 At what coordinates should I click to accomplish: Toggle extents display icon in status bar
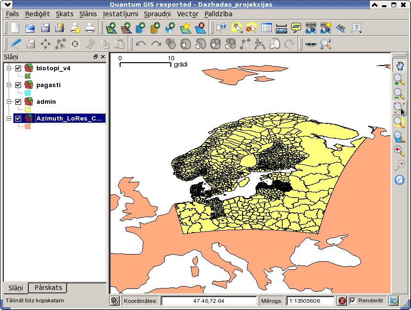coord(114,301)
